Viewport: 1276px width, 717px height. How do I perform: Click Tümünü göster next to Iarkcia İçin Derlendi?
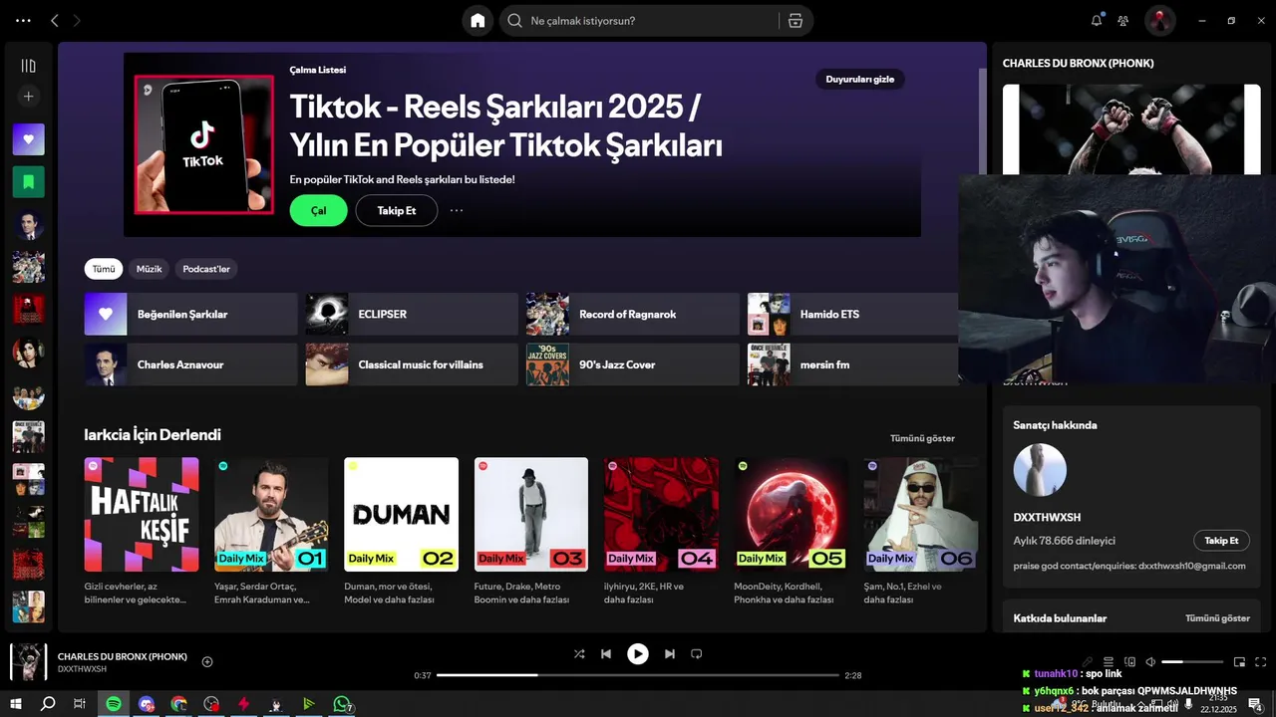point(922,438)
